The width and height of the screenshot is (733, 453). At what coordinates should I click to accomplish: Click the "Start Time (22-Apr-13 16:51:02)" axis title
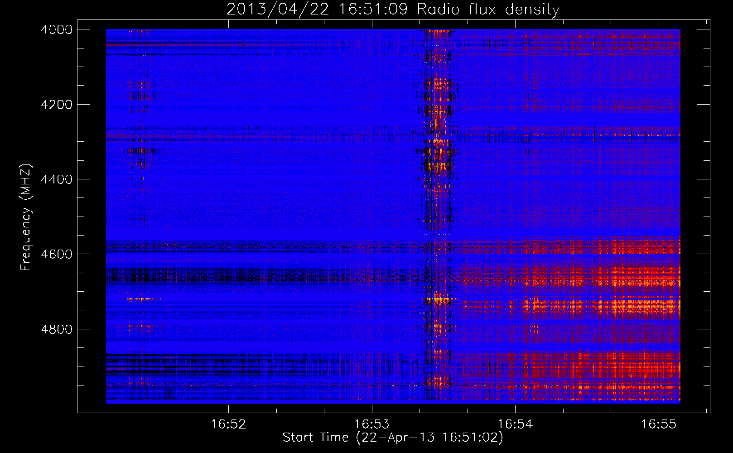click(393, 438)
